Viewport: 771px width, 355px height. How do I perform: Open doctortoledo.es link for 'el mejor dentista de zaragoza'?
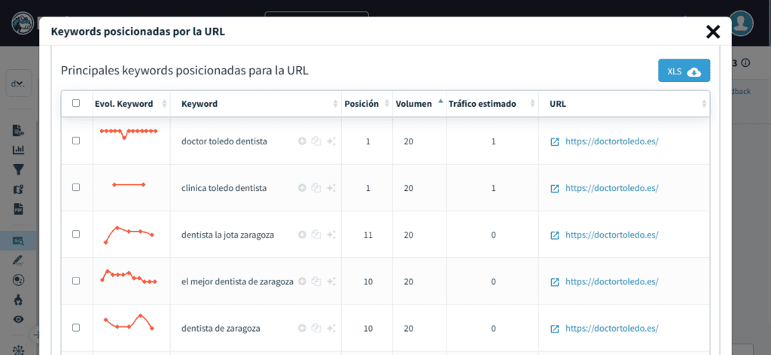click(611, 282)
